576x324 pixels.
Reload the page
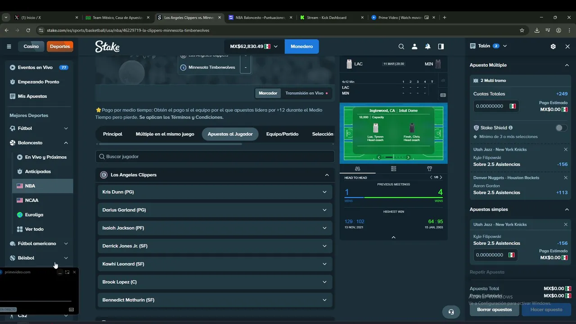28,30
